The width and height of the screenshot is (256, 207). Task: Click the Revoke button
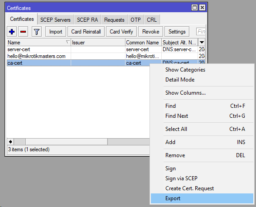point(150,32)
